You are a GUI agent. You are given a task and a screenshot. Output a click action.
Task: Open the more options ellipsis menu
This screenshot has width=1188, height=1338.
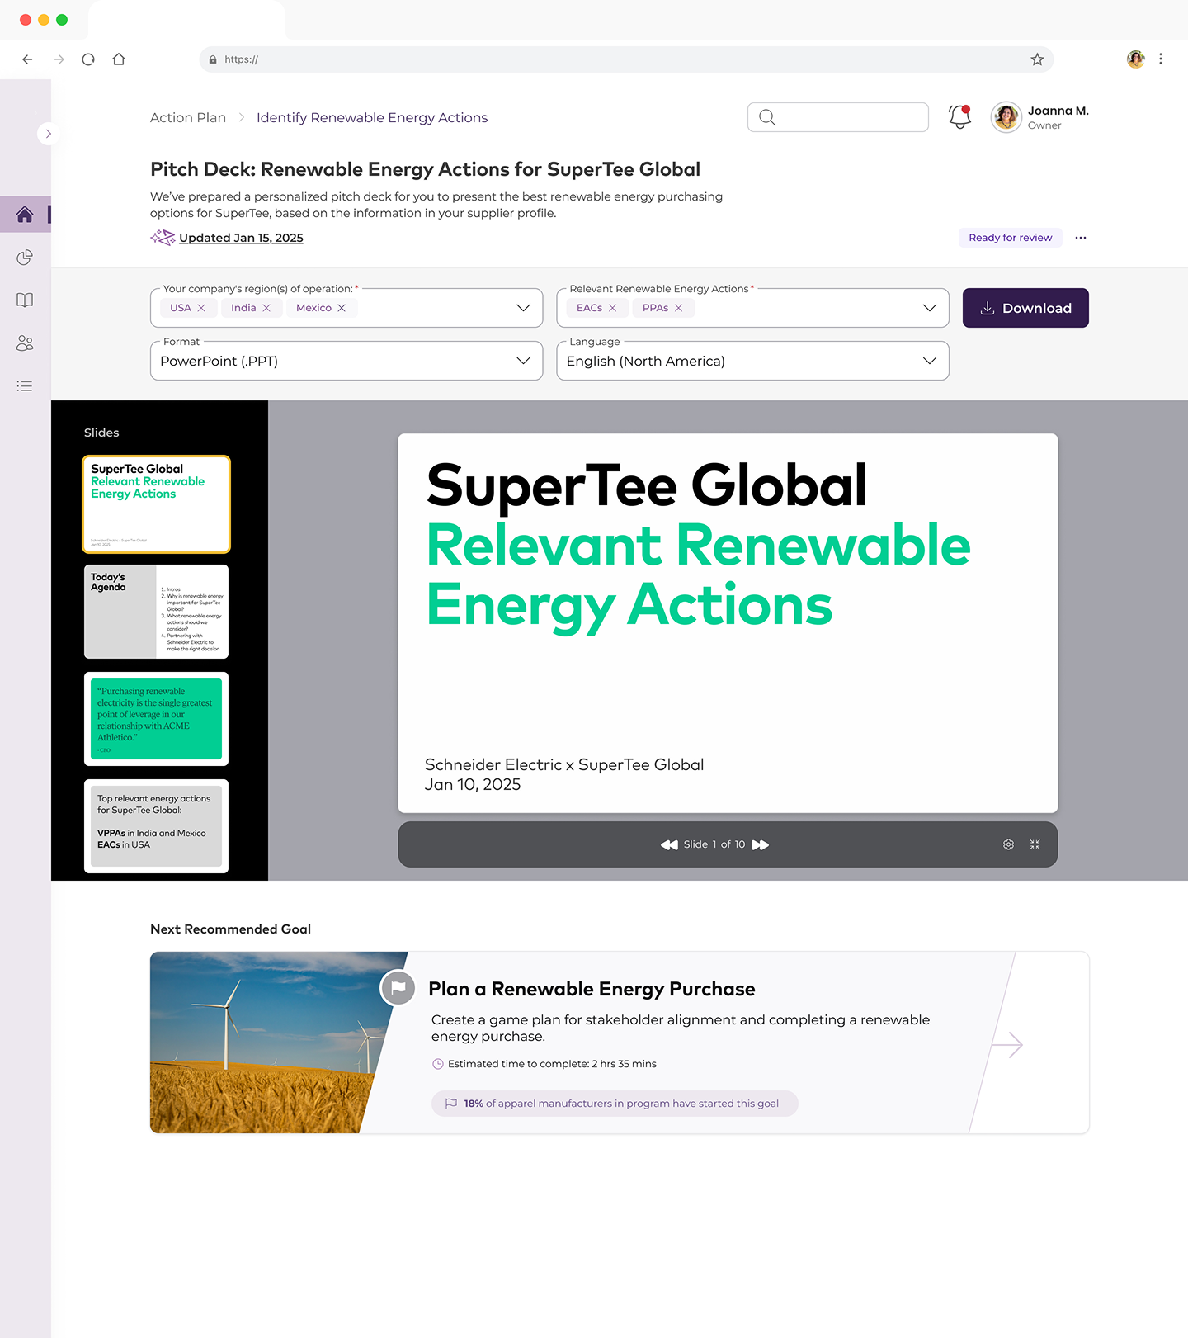1081,238
